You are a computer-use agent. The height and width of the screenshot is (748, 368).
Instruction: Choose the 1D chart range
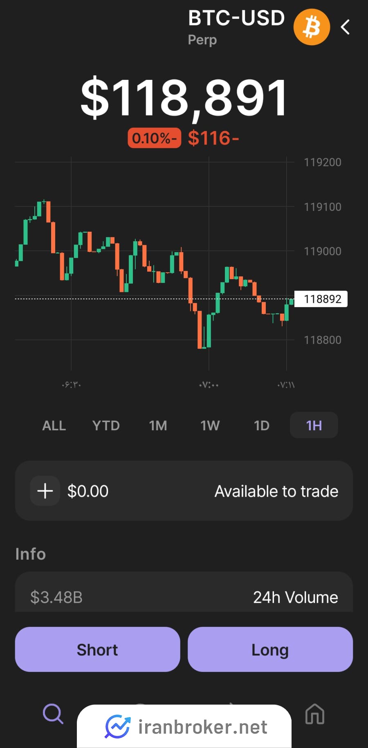(262, 425)
